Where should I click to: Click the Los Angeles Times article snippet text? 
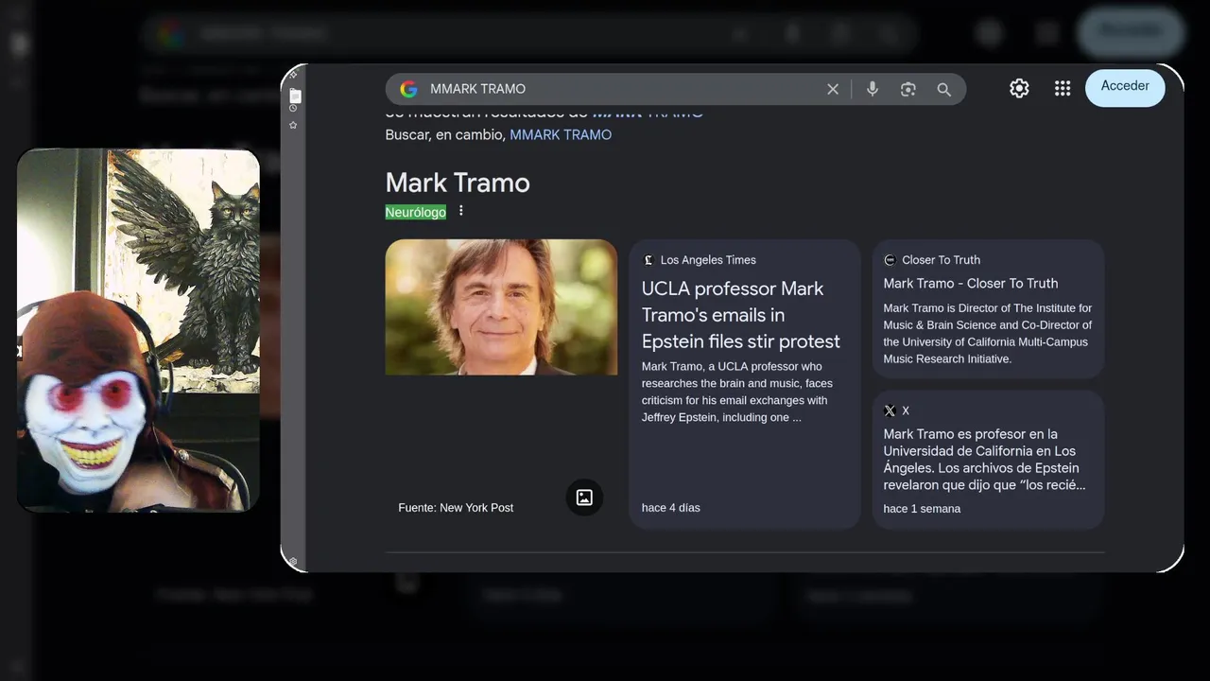point(736,392)
